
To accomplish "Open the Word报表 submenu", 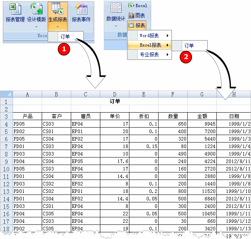I will (150, 35).
